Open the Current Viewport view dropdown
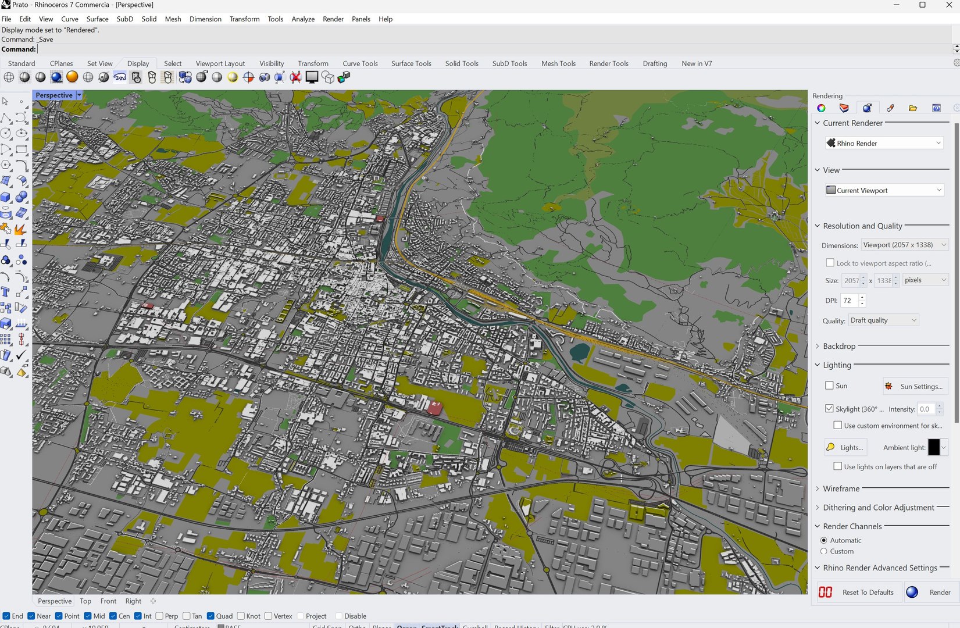This screenshot has width=960, height=628. pyautogui.click(x=884, y=190)
